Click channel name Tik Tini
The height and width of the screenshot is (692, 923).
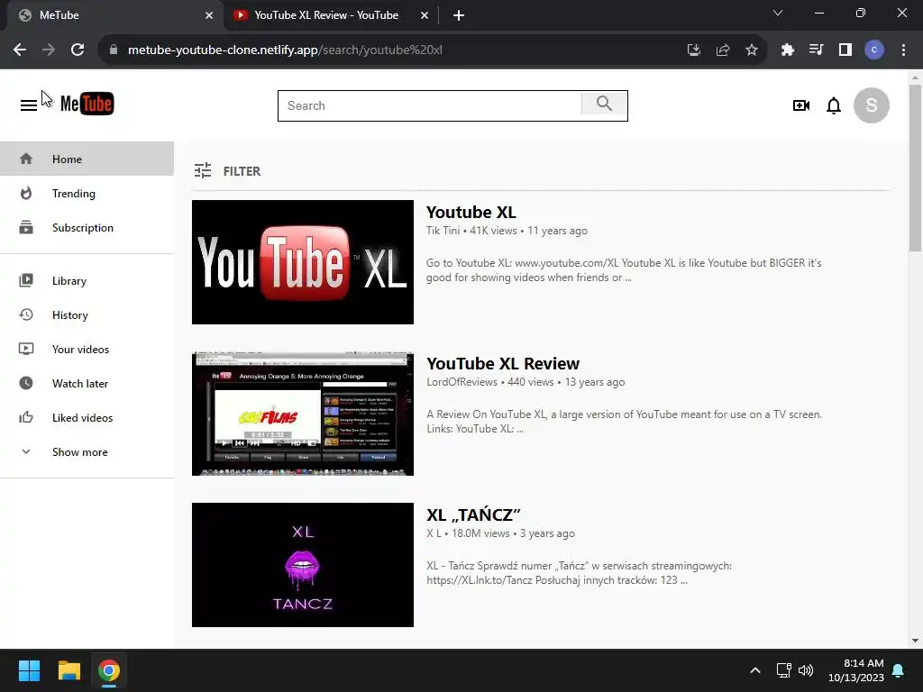pyautogui.click(x=443, y=231)
